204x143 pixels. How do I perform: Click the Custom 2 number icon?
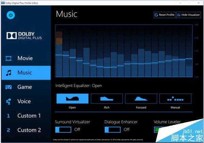click(x=8, y=130)
